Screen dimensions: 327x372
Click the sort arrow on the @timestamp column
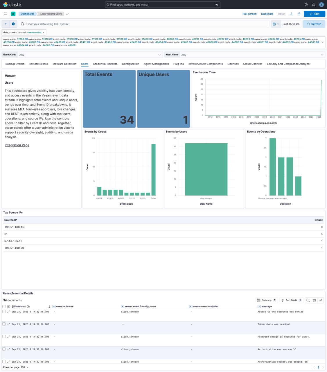coord(49,307)
